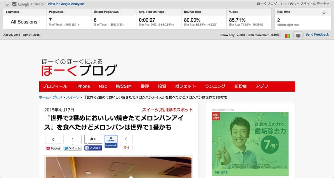Click the Google+ count box showing 0
334x178 pixels.
(126, 139)
